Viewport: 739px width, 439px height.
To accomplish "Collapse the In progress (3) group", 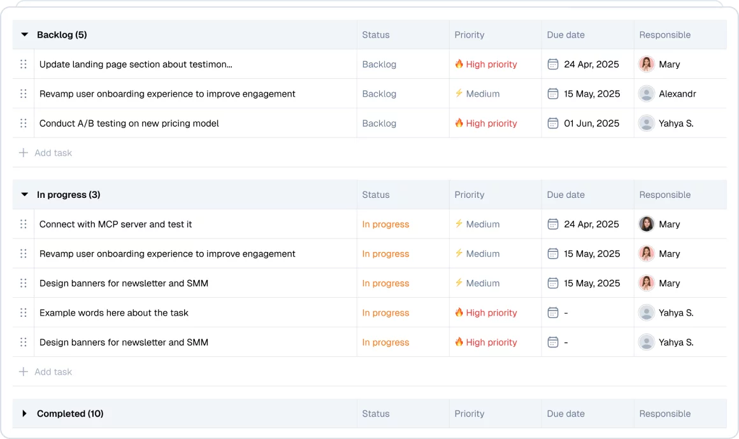I will coord(25,195).
